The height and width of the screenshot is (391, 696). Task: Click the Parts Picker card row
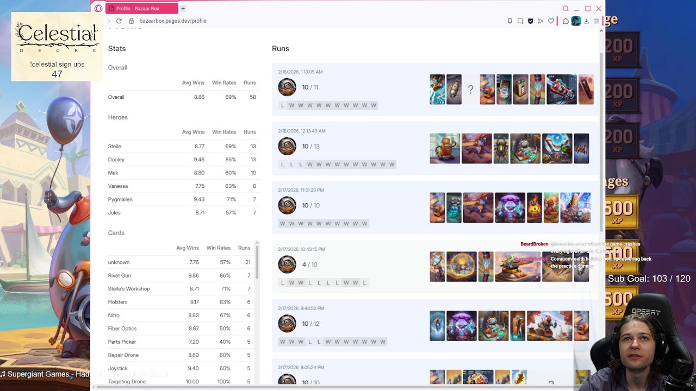(179, 342)
